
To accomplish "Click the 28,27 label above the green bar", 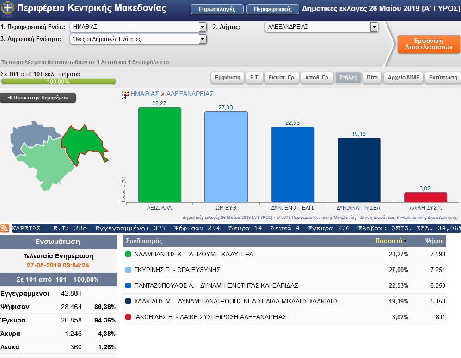I will [x=160, y=103].
